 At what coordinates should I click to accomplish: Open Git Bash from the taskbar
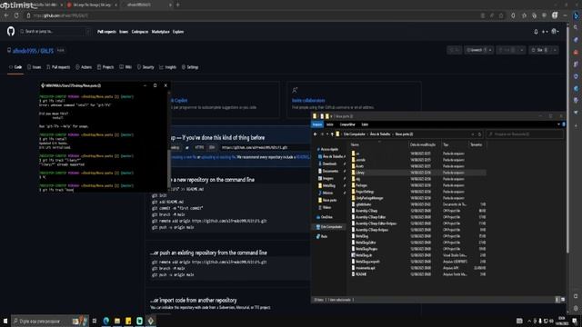[151, 321]
